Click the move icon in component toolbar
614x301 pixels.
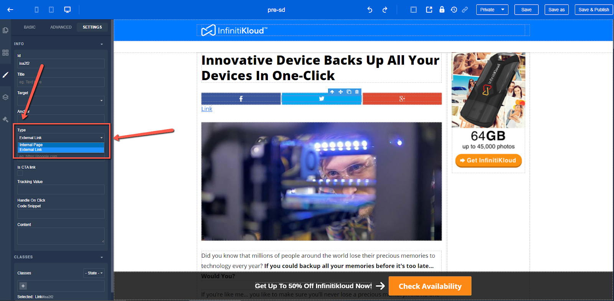[340, 92]
